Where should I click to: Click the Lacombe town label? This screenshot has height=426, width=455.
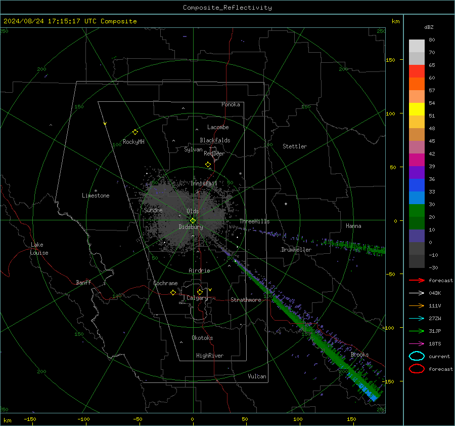pyautogui.click(x=218, y=127)
